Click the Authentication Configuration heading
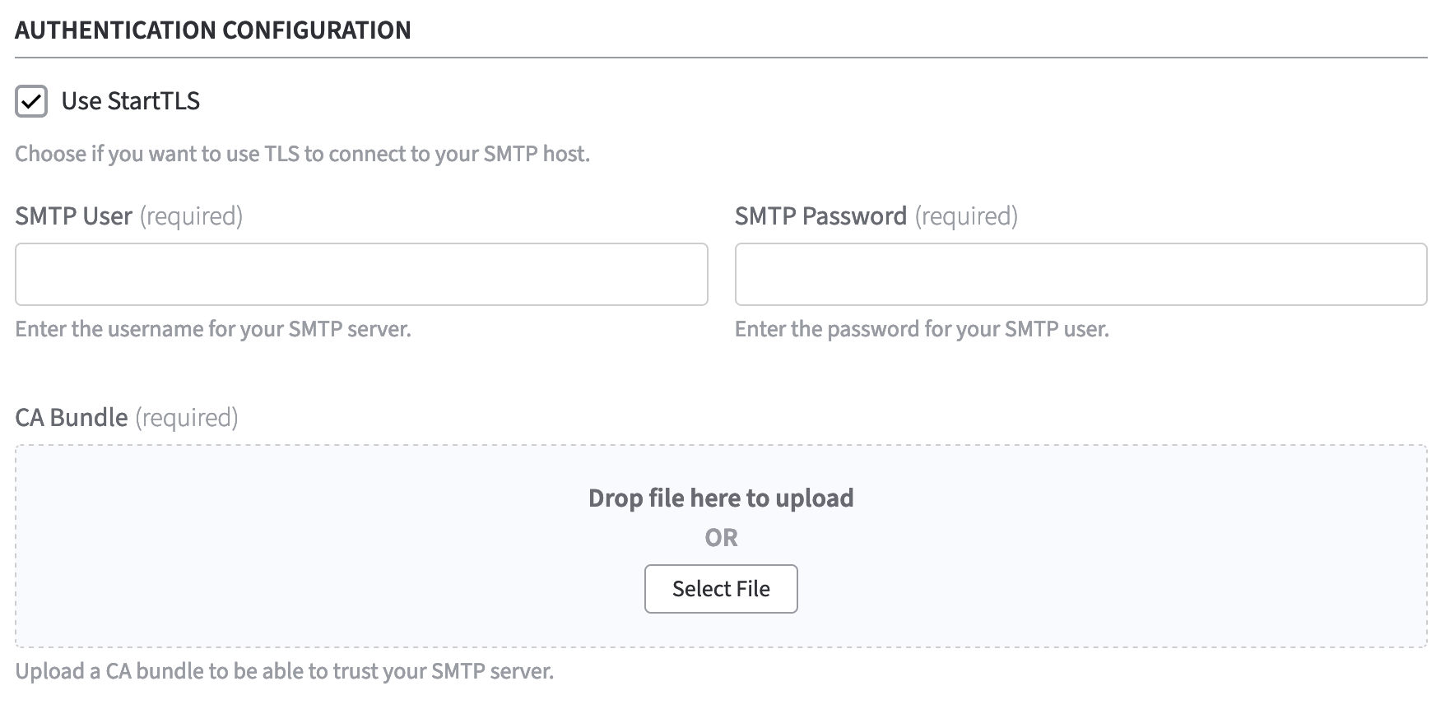The height and width of the screenshot is (709, 1450). (x=213, y=30)
